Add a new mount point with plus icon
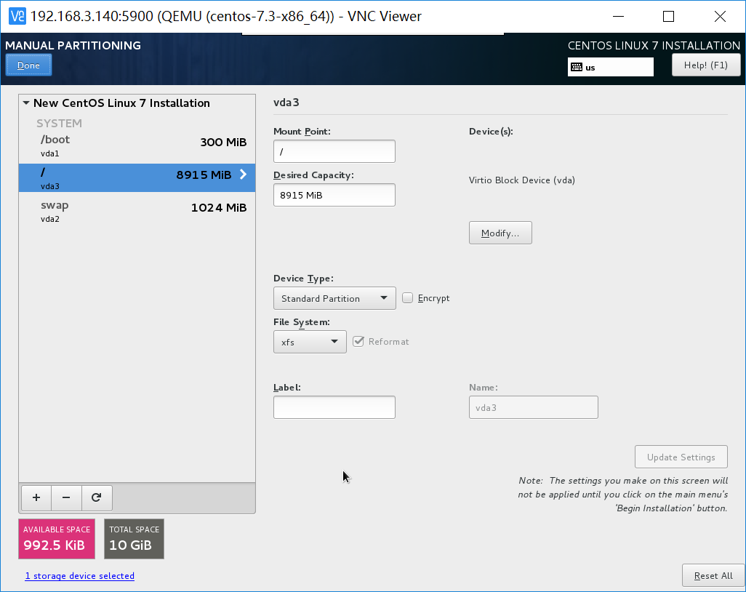 (x=36, y=497)
